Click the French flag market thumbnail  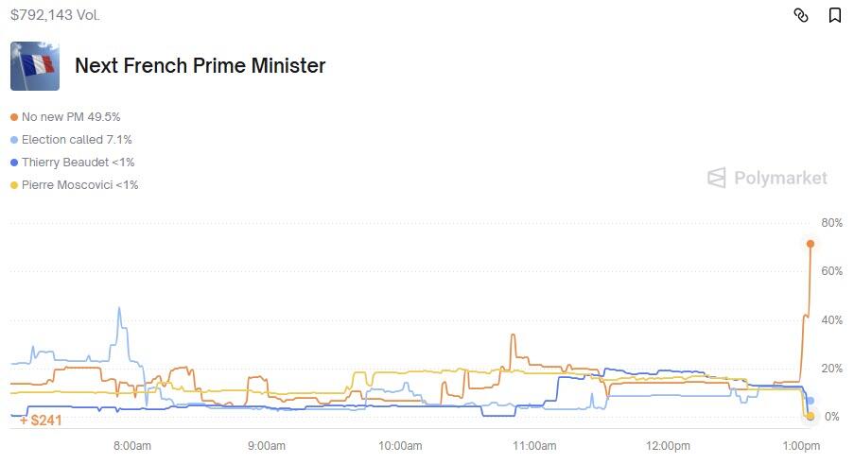(x=35, y=66)
